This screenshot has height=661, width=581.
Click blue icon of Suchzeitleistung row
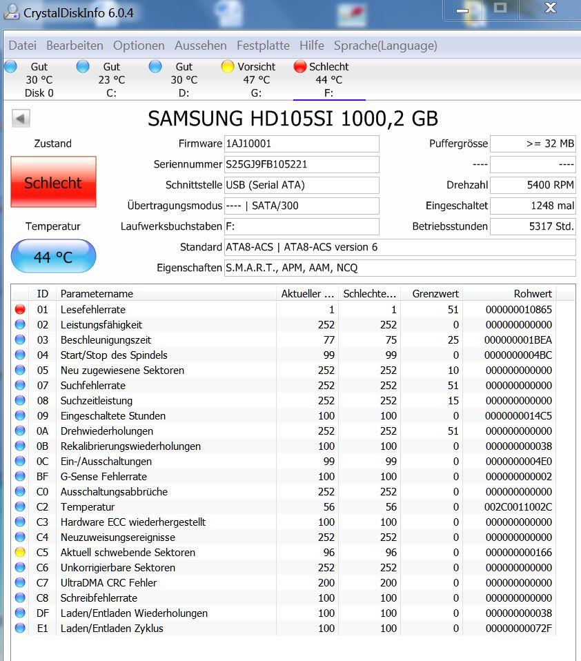coord(20,400)
